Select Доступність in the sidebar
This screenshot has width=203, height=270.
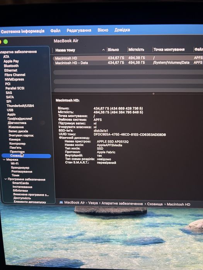coord(22,198)
